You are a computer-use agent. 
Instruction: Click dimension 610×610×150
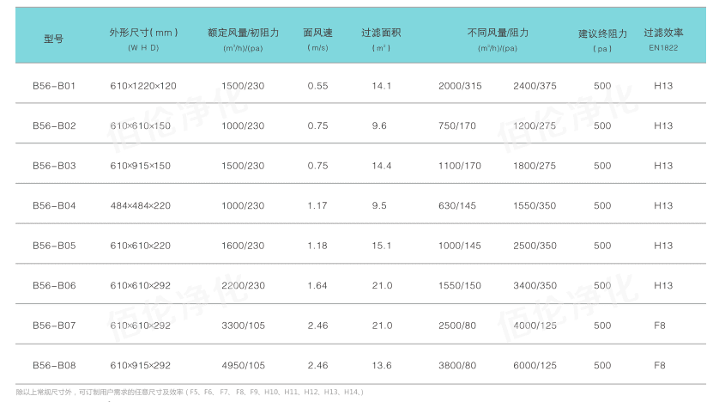(x=141, y=125)
